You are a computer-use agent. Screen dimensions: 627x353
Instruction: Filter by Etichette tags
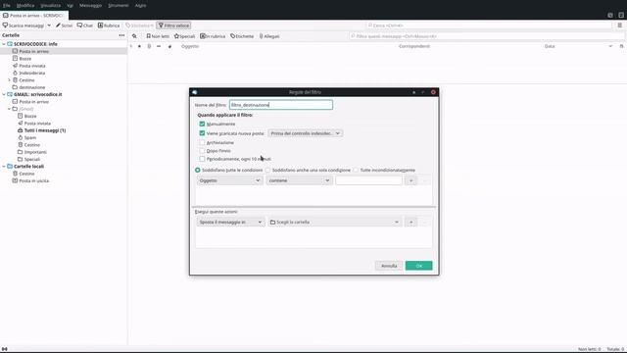(x=242, y=36)
